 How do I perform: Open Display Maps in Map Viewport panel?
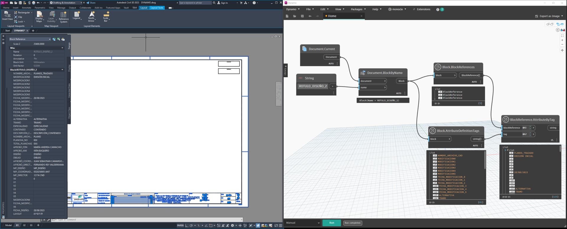click(39, 17)
